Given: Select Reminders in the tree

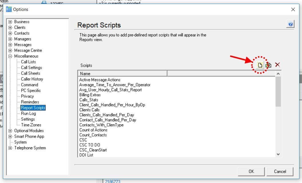Looking at the screenshot, I should [30, 102].
